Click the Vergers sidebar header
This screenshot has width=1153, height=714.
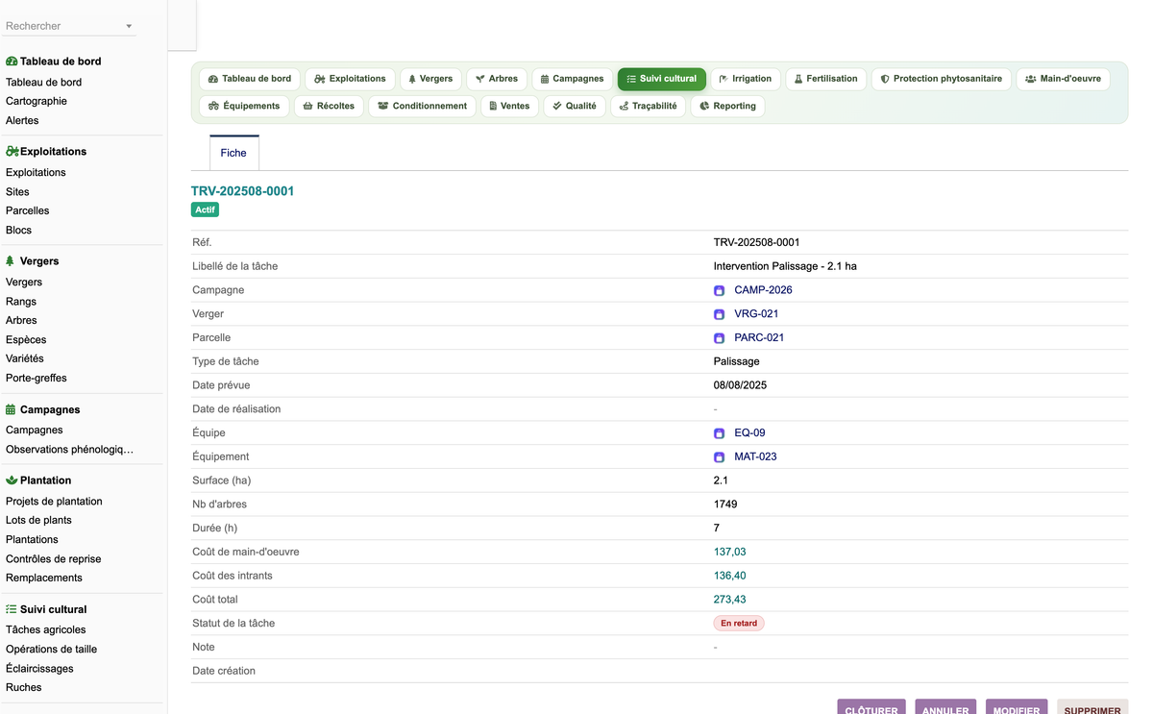(33, 261)
